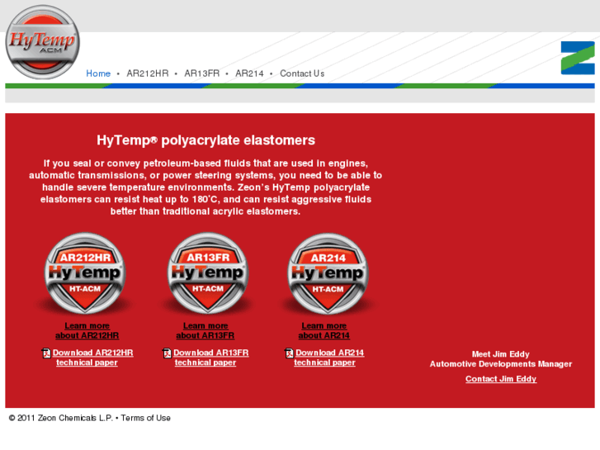Click the AR13FR HyTemp badge

[208, 273]
